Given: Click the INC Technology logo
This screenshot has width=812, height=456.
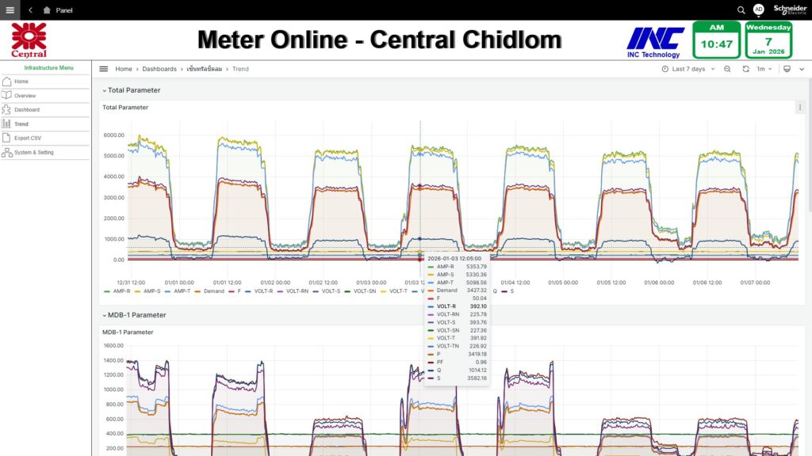Looking at the screenshot, I should pos(654,43).
